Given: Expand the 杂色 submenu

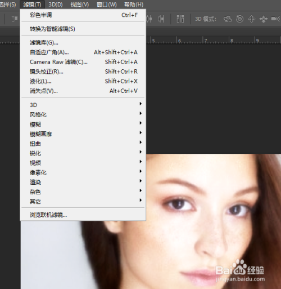Looking at the screenshot, I should 83,192.
